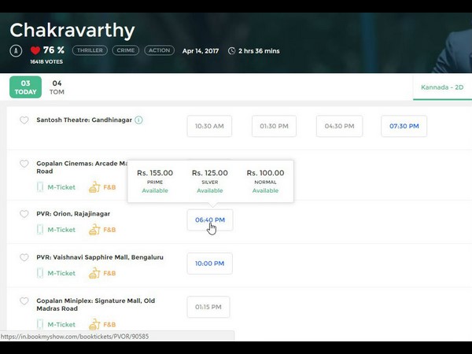Click the Action genre tag
The width and height of the screenshot is (472, 354).
[x=159, y=50]
